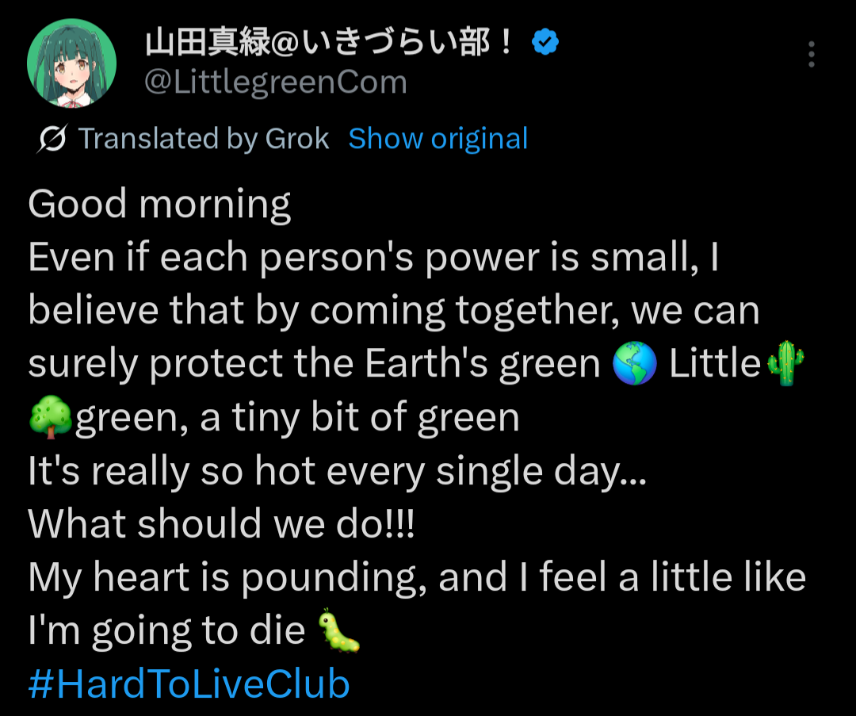Click the @LittlegreenCom handle
This screenshot has height=716, width=856.
point(276,82)
